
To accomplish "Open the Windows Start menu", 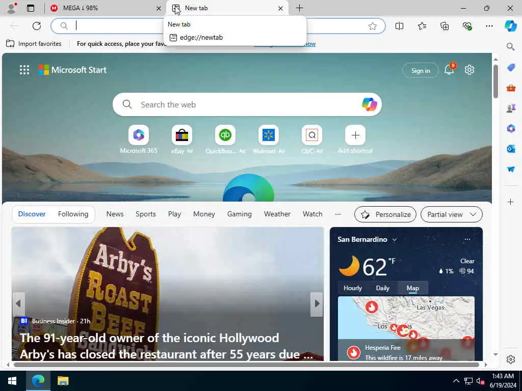I will [x=12, y=381].
